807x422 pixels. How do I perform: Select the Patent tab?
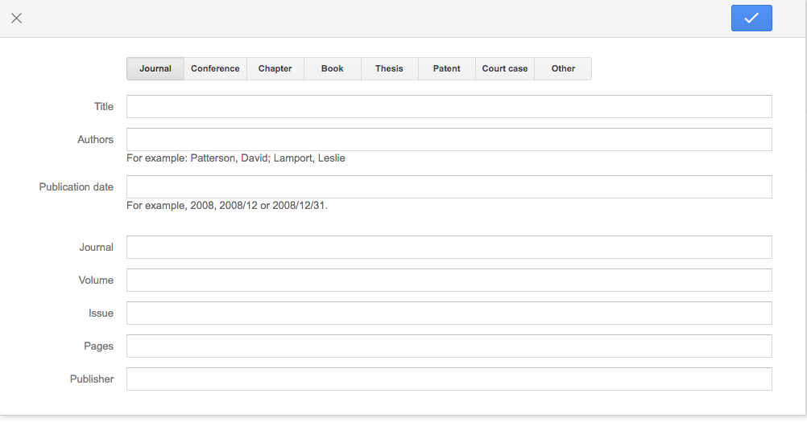[446, 69]
